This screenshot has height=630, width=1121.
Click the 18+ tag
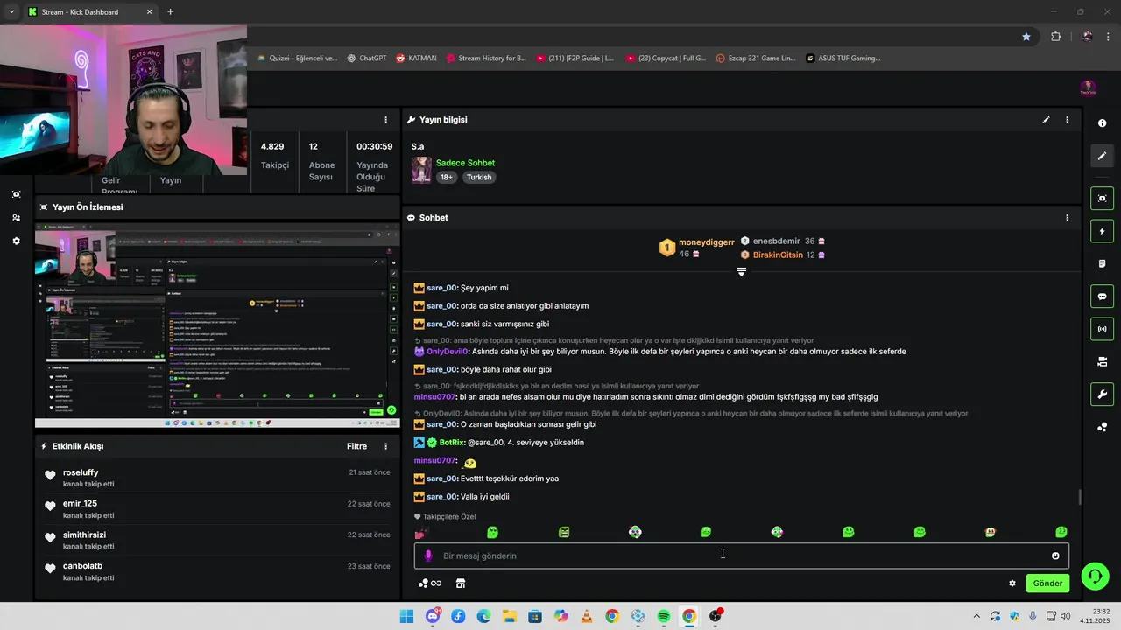(447, 177)
